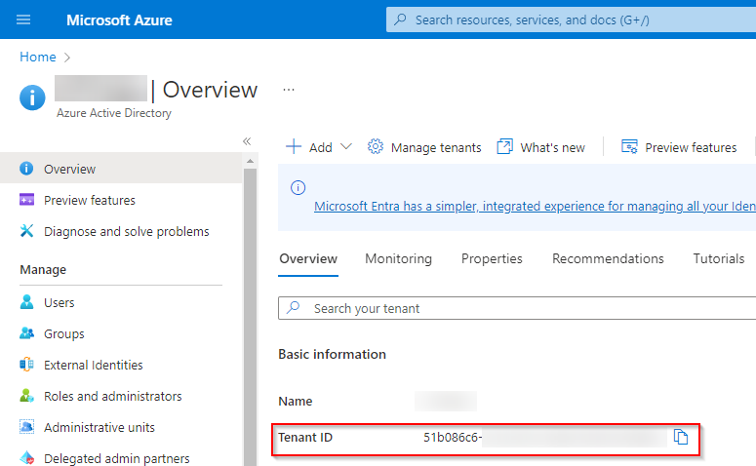
Task: Copy the Tenant ID with copy icon
Action: 680,437
